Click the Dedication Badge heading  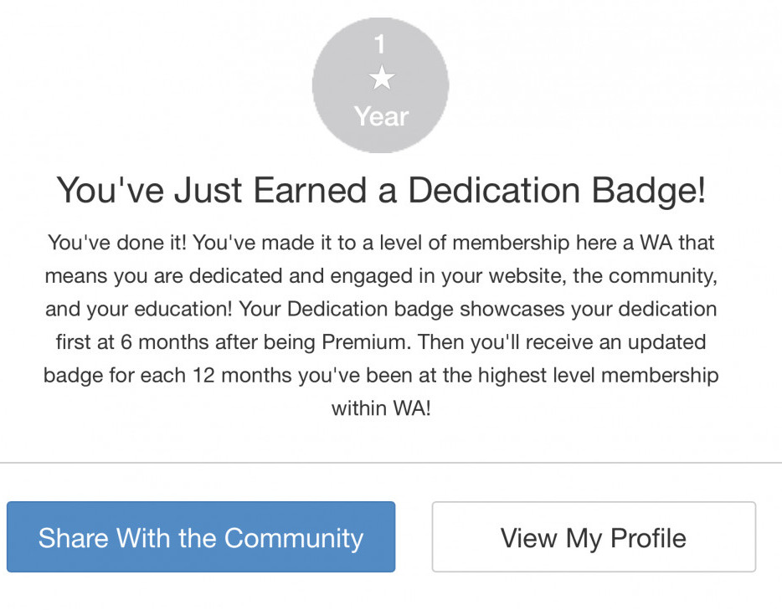coord(381,191)
